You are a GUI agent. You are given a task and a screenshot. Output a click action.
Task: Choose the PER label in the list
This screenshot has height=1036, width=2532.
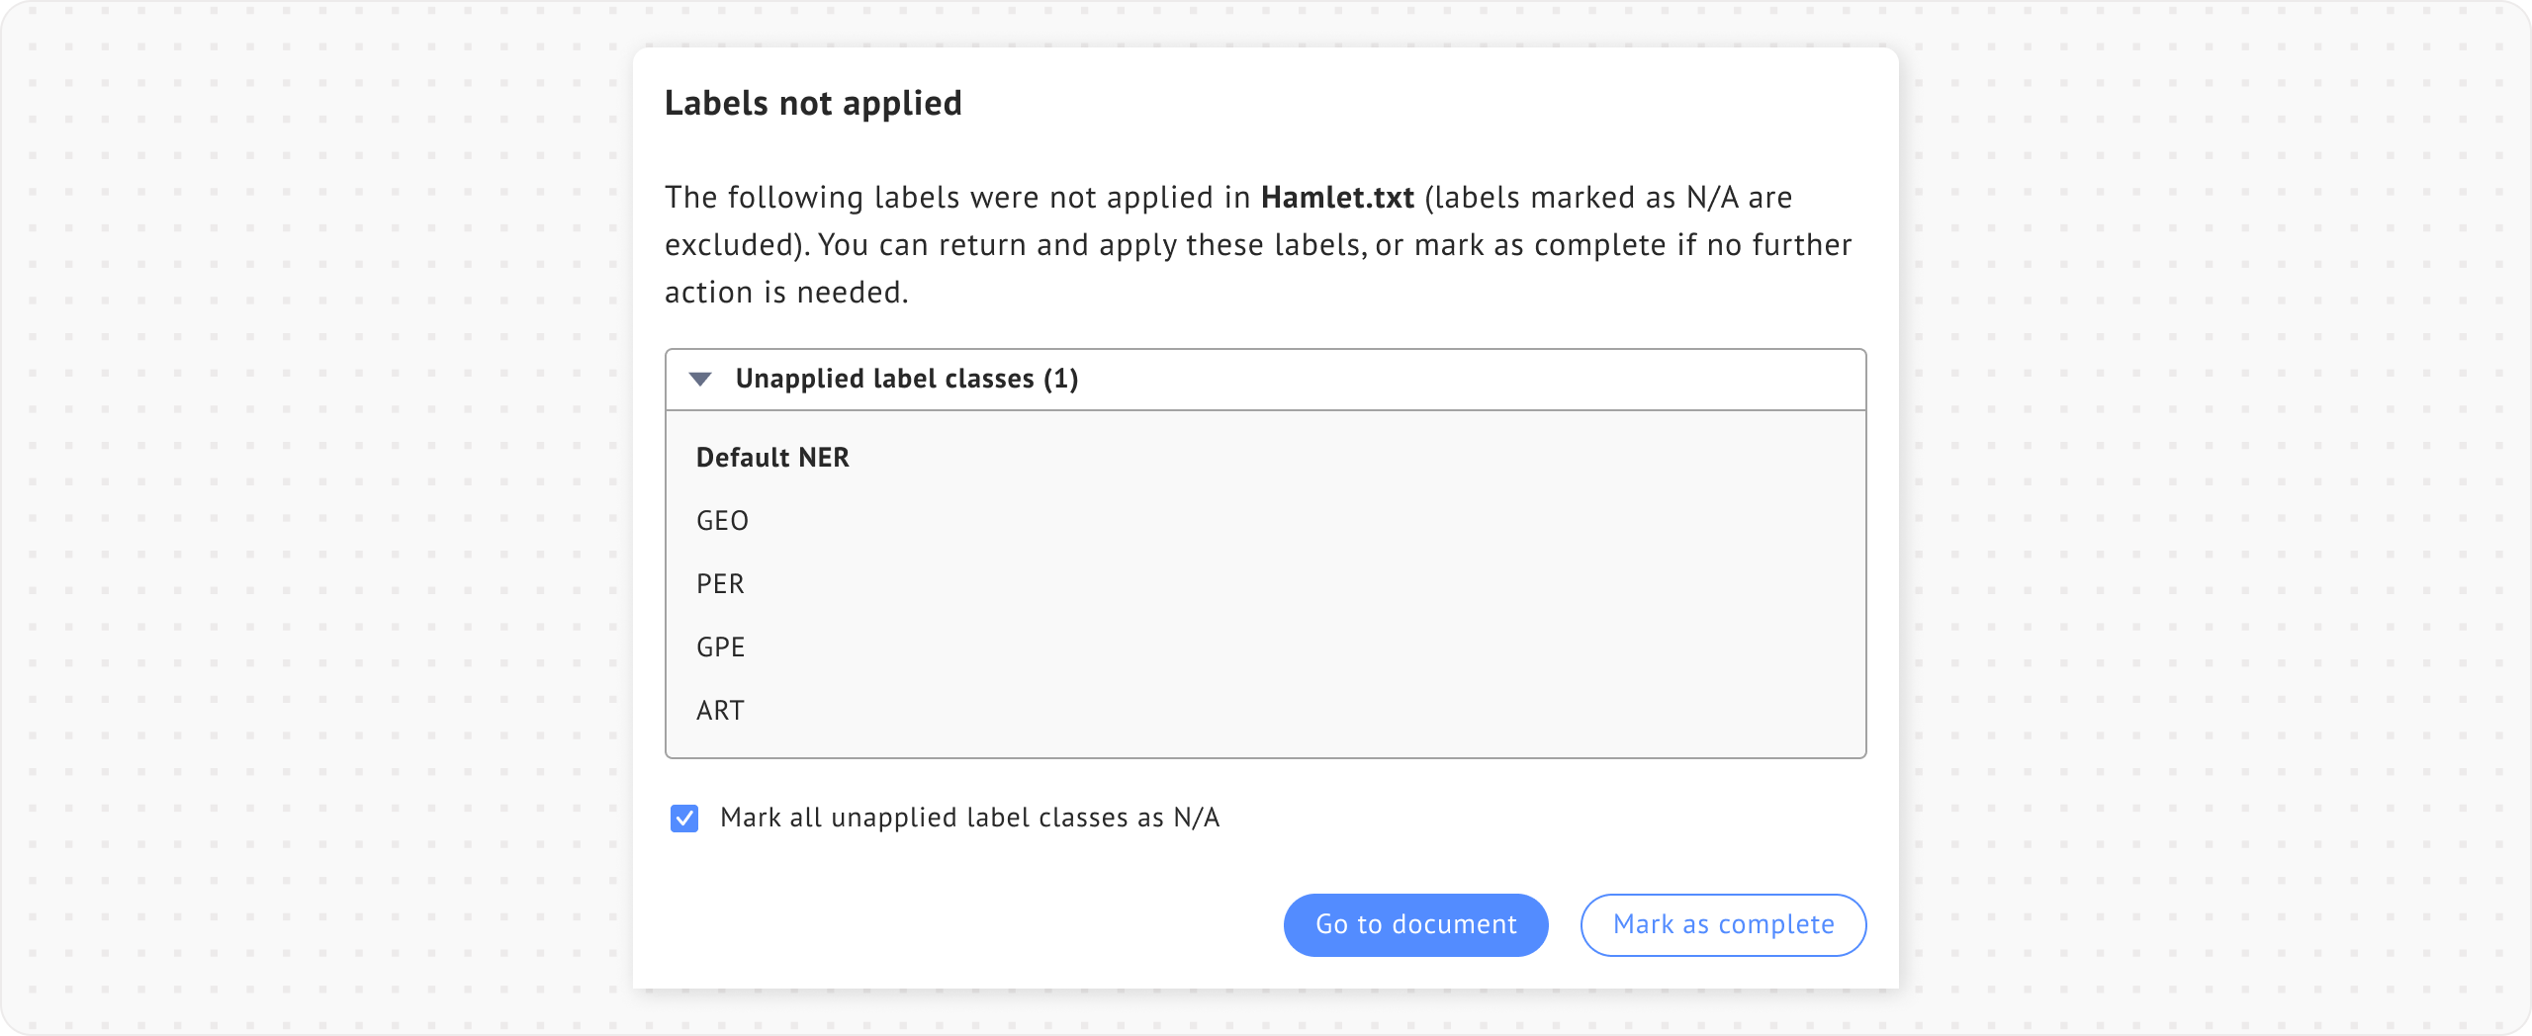point(720,584)
